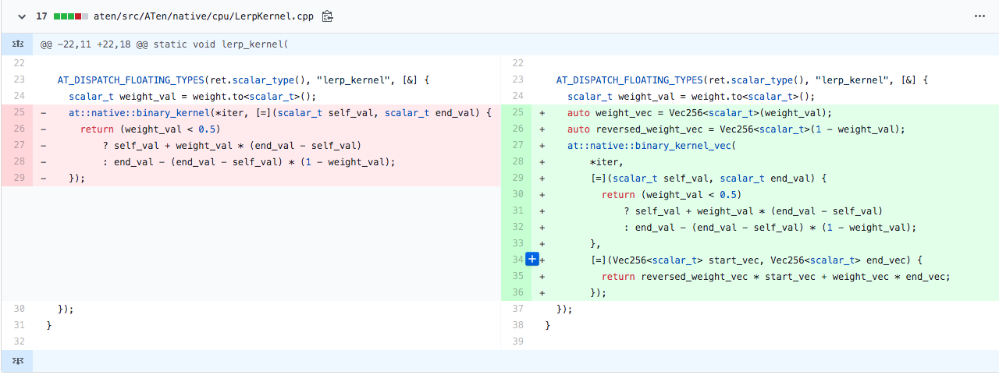Click right-side line number 37
This screenshot has height=375, width=999.
pos(517,310)
